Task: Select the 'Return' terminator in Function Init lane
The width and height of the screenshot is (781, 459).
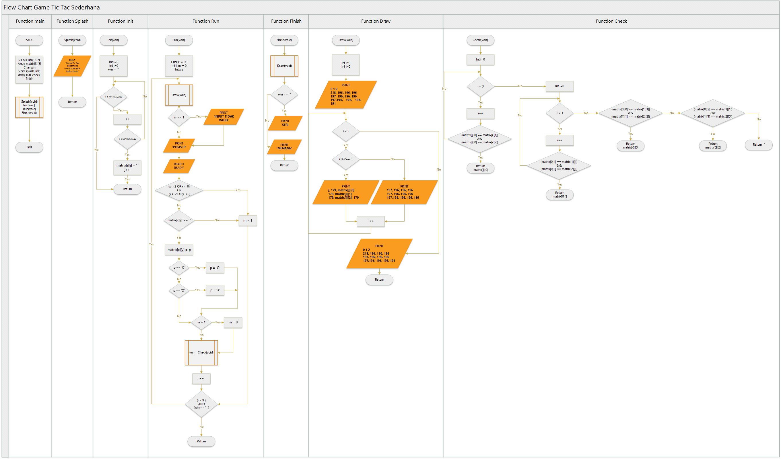Action: coord(127,189)
